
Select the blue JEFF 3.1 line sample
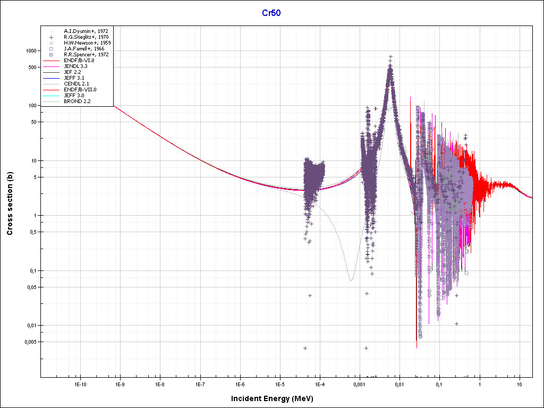pos(51,78)
